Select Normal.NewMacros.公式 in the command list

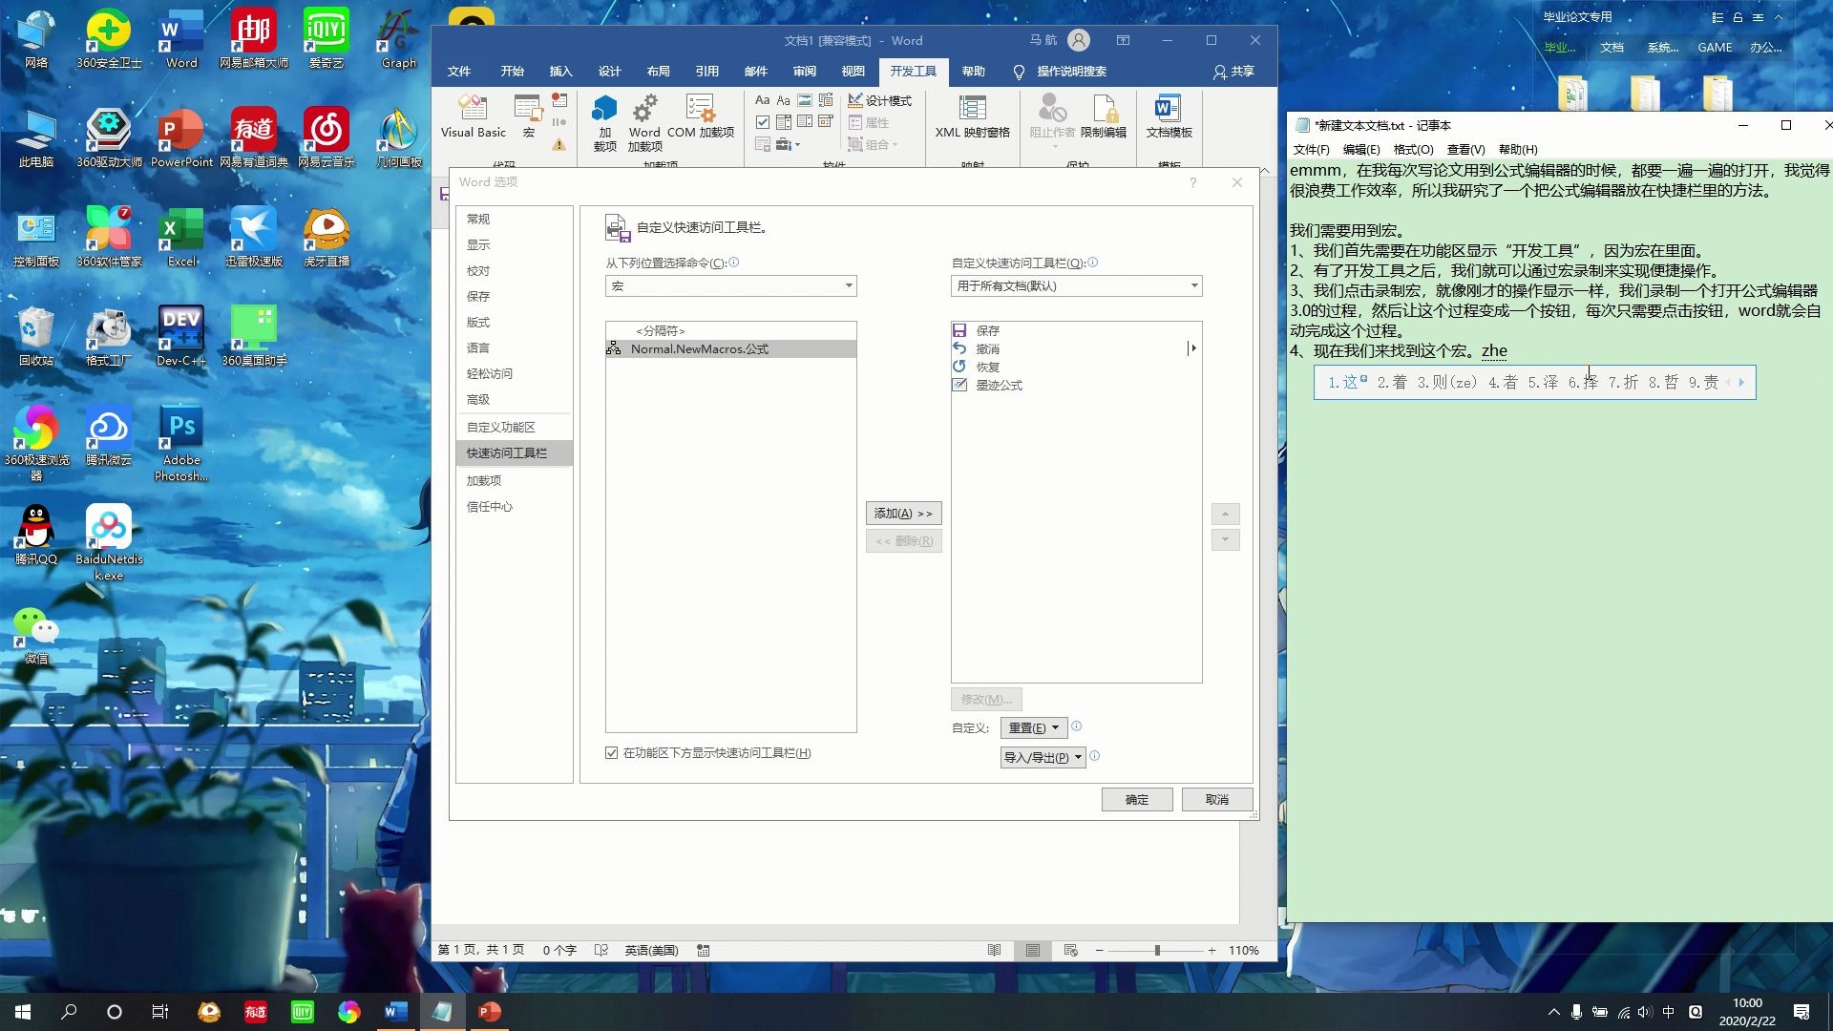pyautogui.click(x=700, y=349)
